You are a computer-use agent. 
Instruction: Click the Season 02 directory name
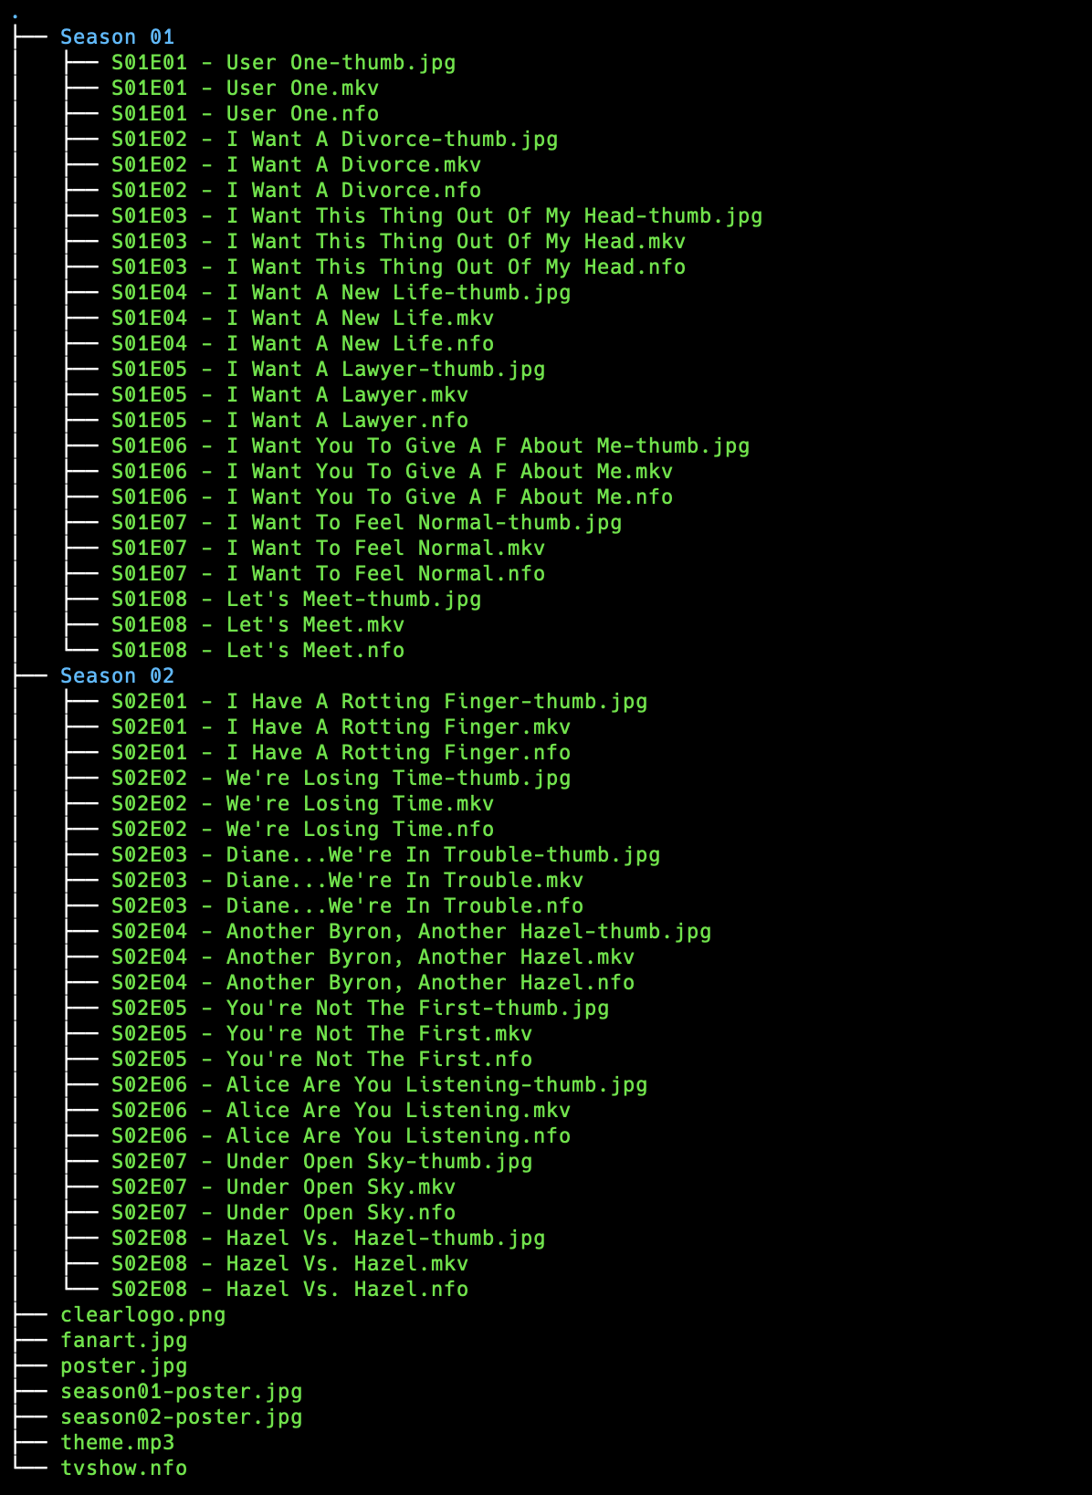pos(117,676)
